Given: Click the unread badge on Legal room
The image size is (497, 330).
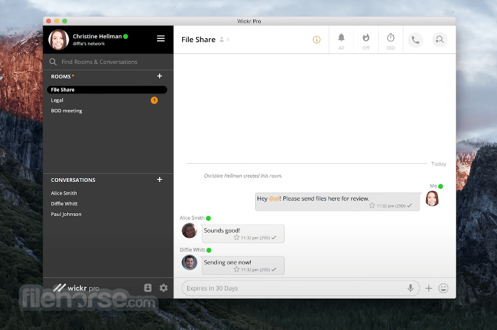Looking at the screenshot, I should (x=154, y=100).
